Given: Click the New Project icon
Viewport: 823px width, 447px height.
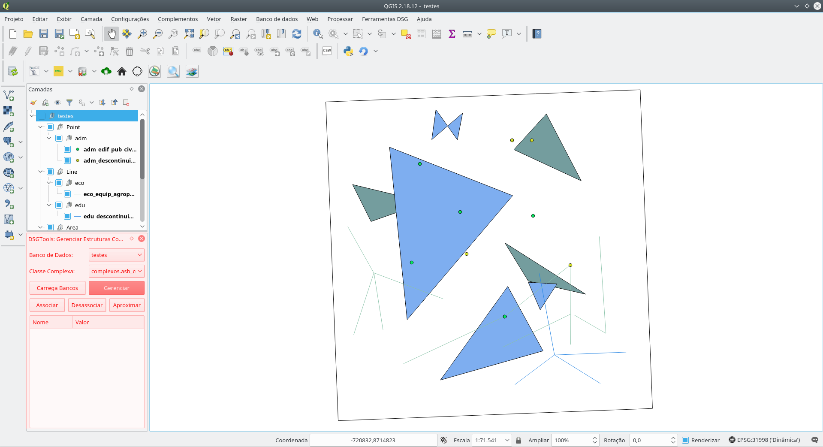Looking at the screenshot, I should tap(13, 34).
